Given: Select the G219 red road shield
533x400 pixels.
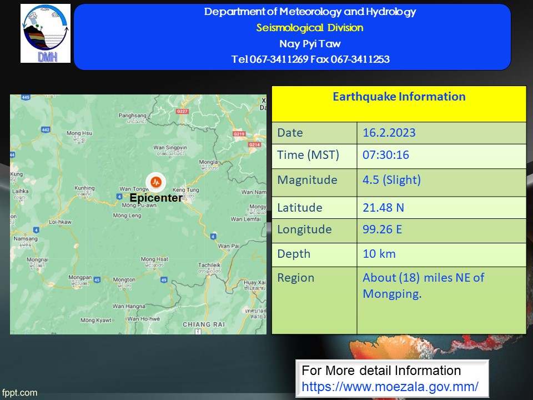Looking at the screenshot, I should tap(239, 134).
